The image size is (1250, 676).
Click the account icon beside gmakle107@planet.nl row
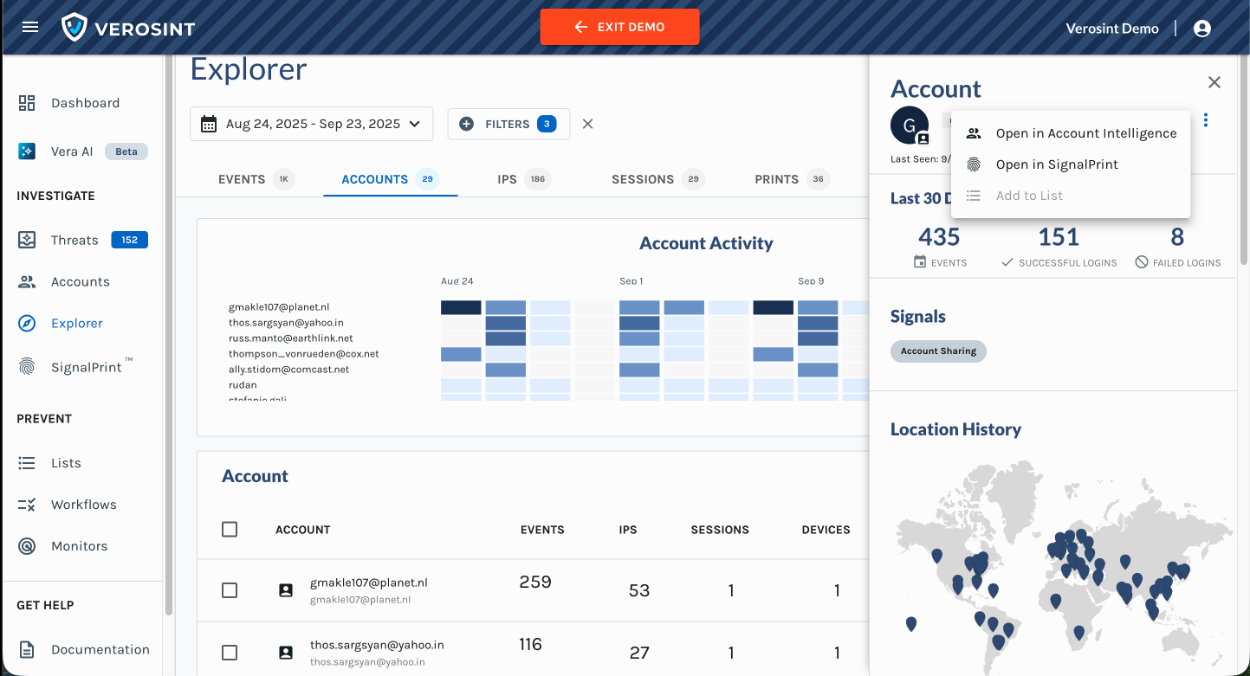pyautogui.click(x=286, y=590)
